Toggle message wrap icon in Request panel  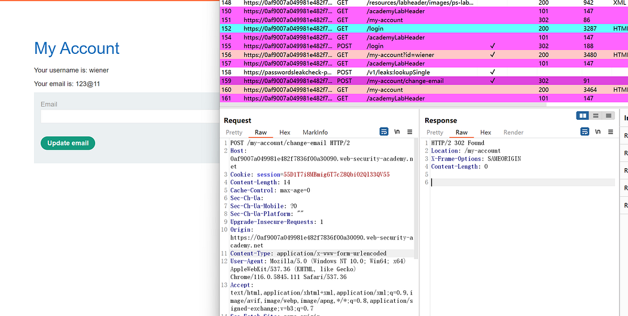point(384,132)
